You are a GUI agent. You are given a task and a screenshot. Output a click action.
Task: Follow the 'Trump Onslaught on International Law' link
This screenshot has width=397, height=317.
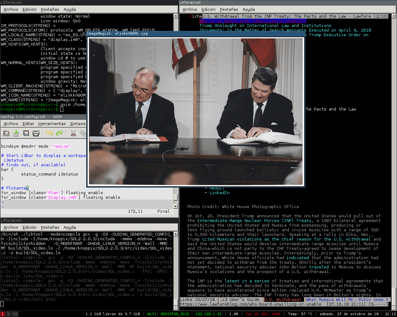[x=265, y=26]
